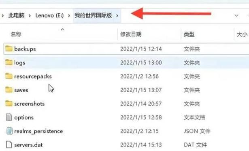
Task: Expand the chevron before 此电脑
Action: (x=3, y=15)
